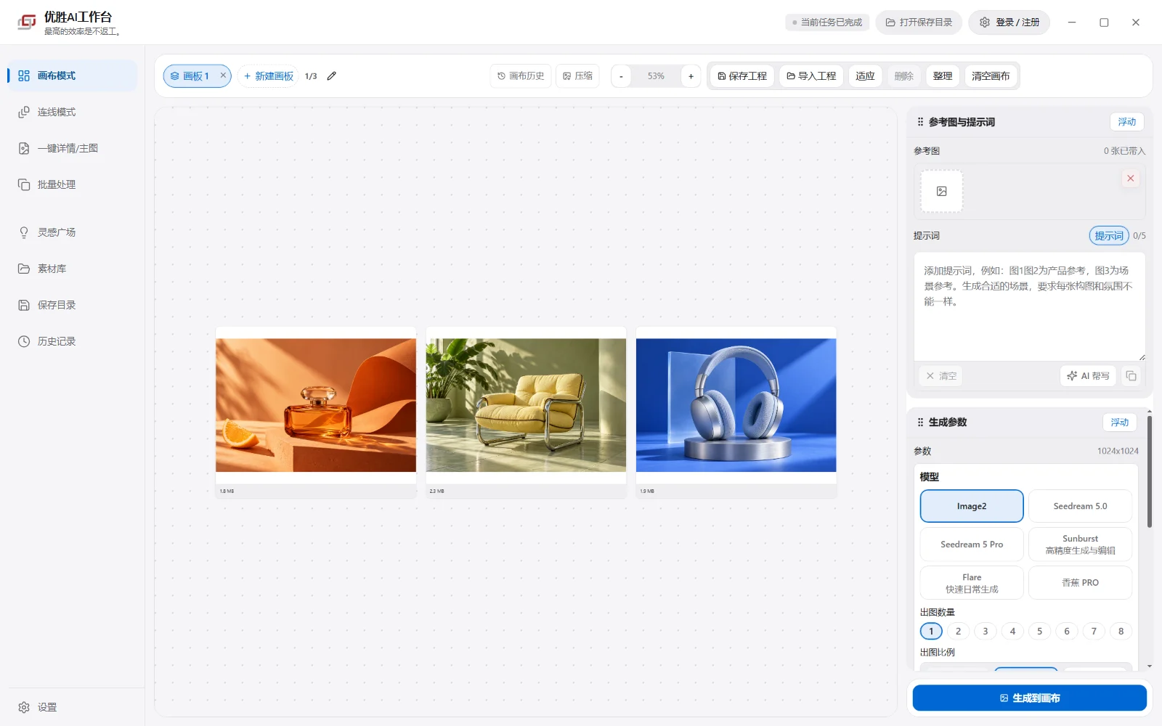Click the 素材库 folder icon
The height and width of the screenshot is (726, 1162).
click(x=24, y=269)
